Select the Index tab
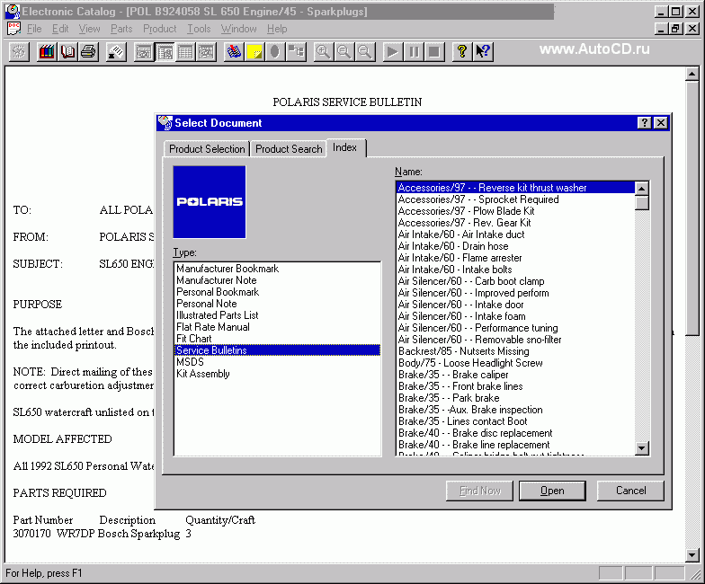This screenshot has height=584, width=705. click(345, 147)
